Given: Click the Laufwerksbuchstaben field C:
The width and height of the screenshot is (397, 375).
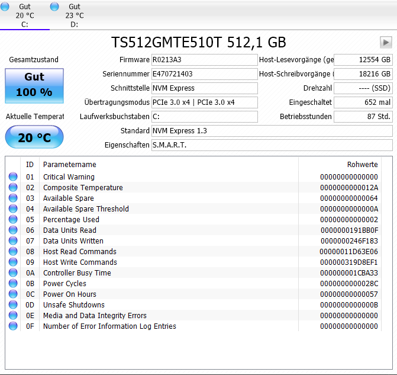Looking at the screenshot, I should click(x=205, y=117).
